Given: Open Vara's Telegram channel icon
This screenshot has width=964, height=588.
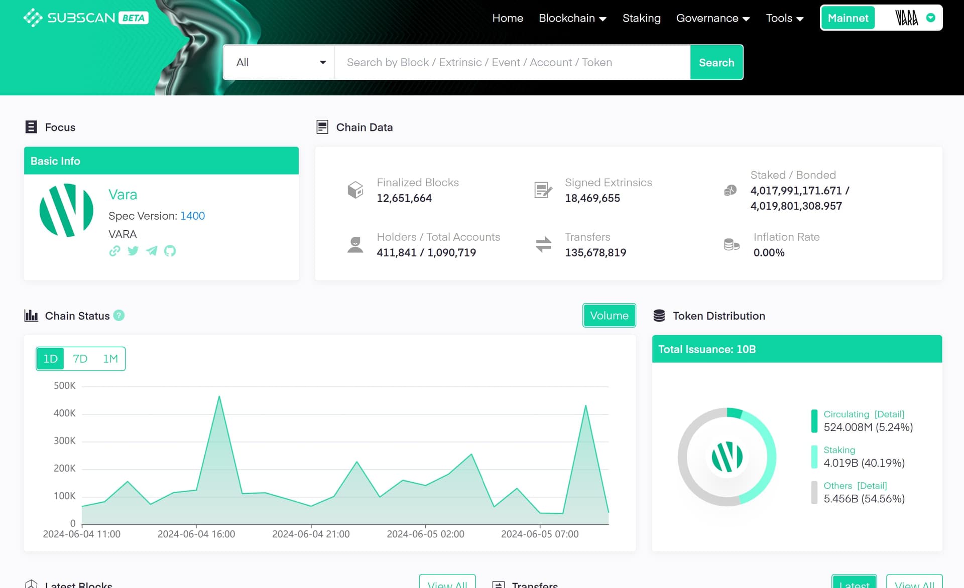Looking at the screenshot, I should click(x=152, y=251).
